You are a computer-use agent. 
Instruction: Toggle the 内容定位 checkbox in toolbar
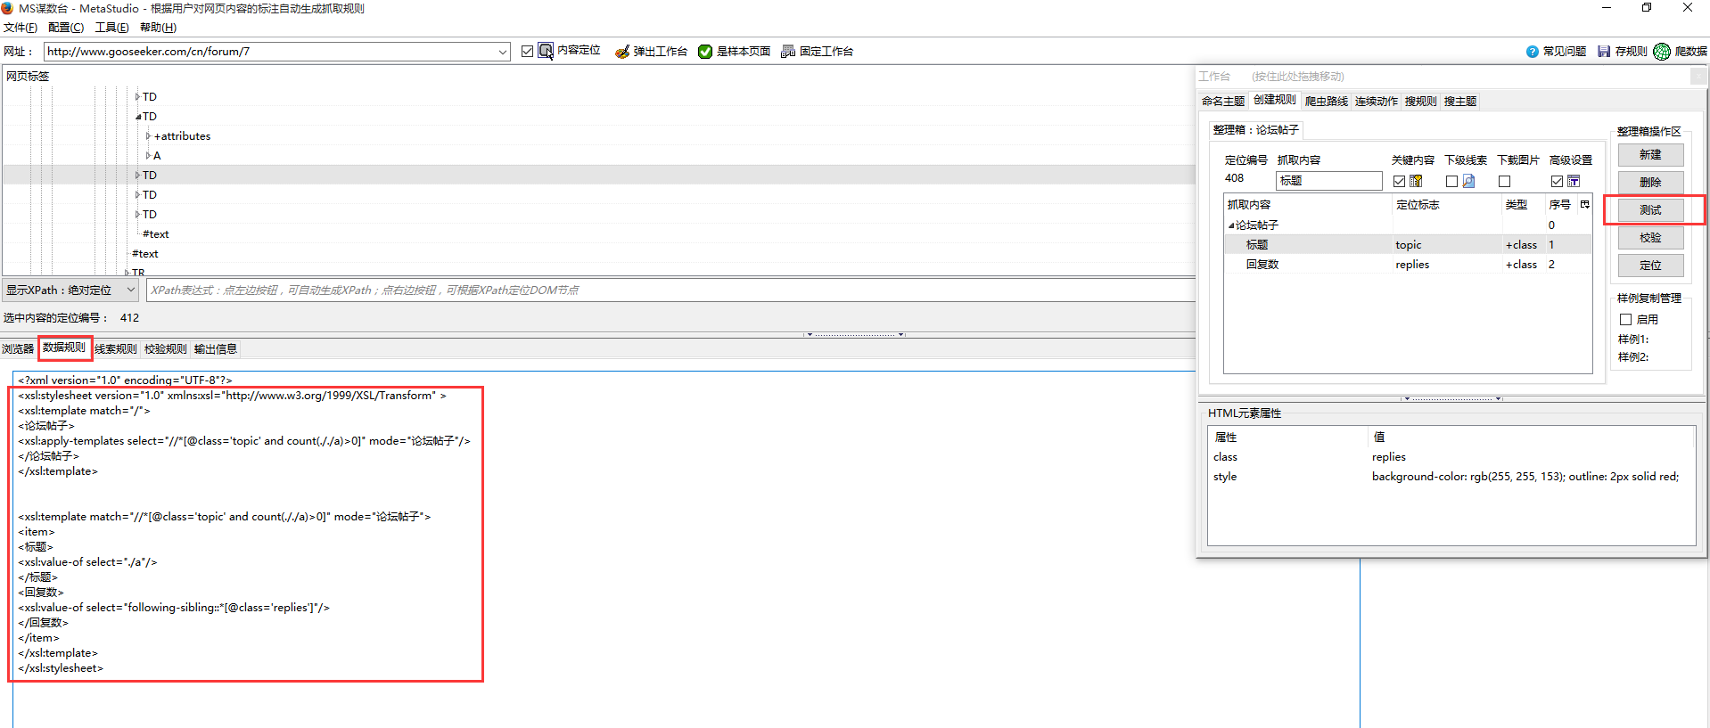coord(527,51)
